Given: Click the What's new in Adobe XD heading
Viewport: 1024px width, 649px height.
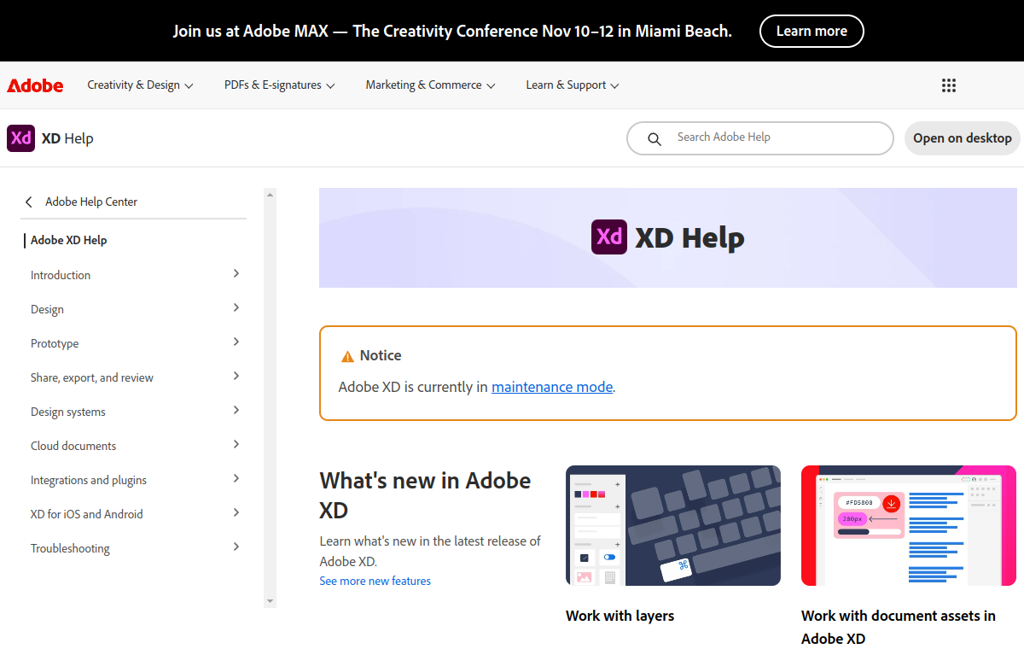Looking at the screenshot, I should (425, 495).
